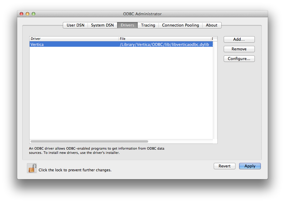Screen dimensions: 285x203
Task: Click the lock icon to prevent changes
Action: click(32, 168)
